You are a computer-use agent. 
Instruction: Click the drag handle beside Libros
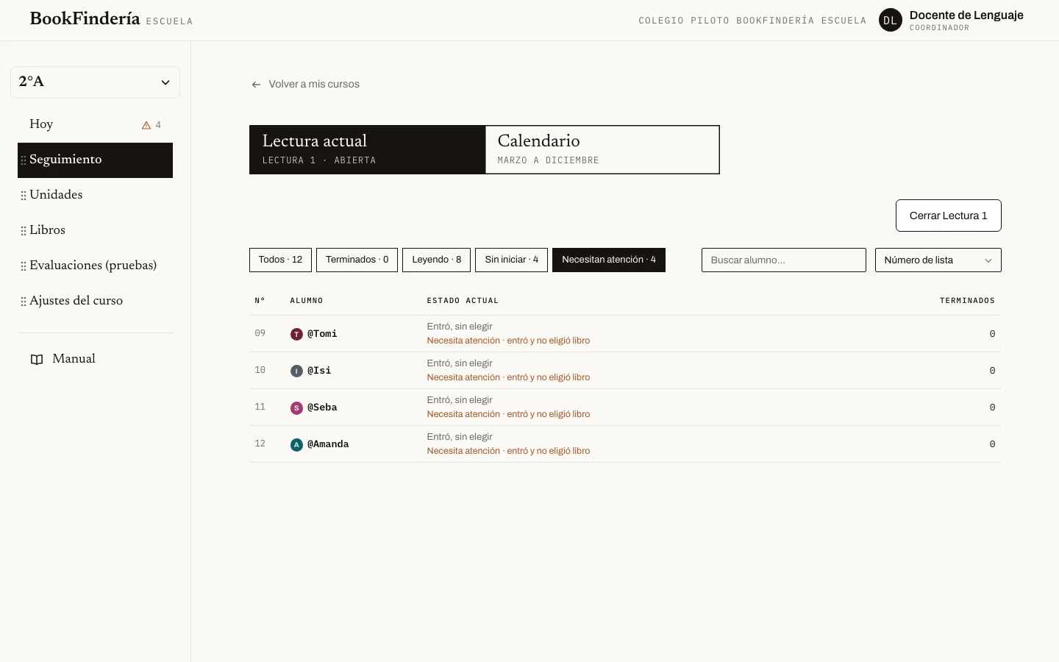(x=24, y=231)
